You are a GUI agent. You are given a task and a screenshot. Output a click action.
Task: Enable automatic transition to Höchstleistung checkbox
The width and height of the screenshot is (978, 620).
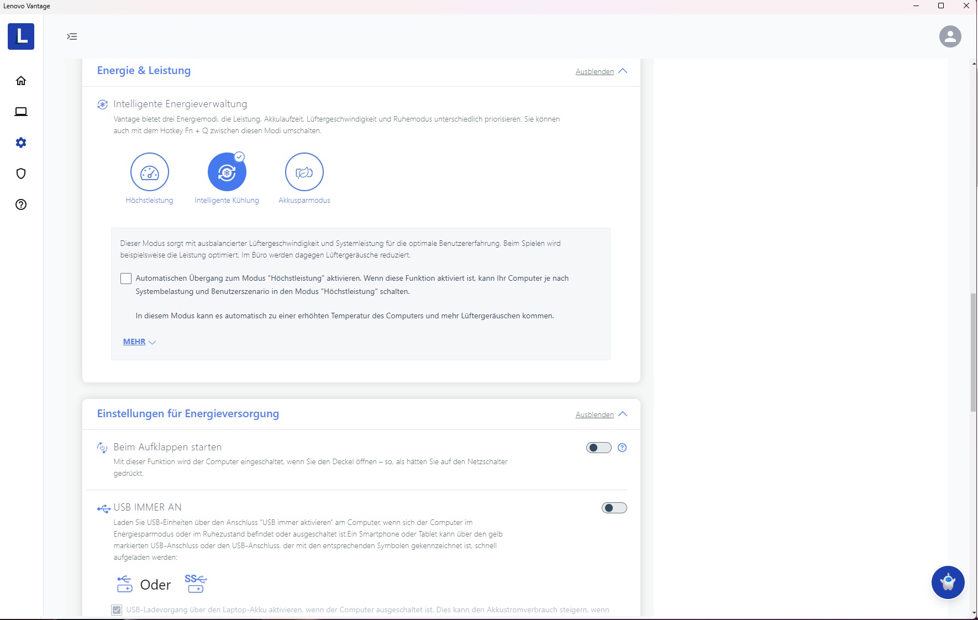pyautogui.click(x=126, y=279)
